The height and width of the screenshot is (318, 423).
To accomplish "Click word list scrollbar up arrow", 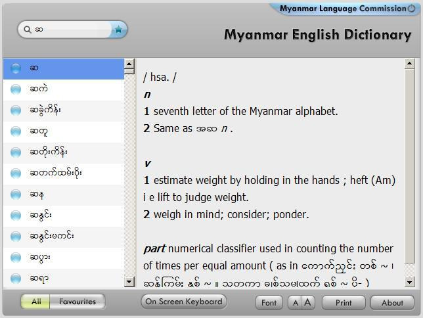I will [129, 64].
